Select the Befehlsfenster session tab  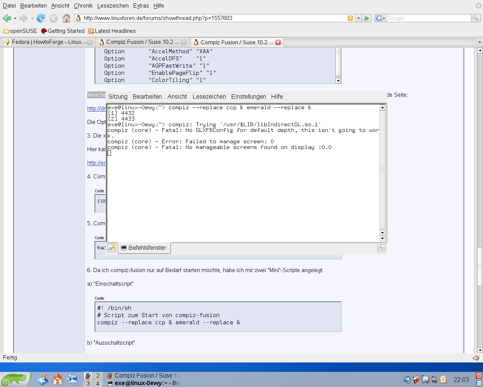pyautogui.click(x=144, y=248)
